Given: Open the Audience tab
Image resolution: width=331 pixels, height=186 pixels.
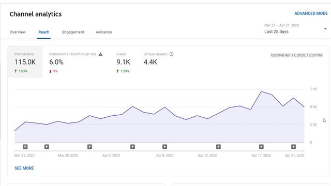Looking at the screenshot, I should (x=103, y=32).
